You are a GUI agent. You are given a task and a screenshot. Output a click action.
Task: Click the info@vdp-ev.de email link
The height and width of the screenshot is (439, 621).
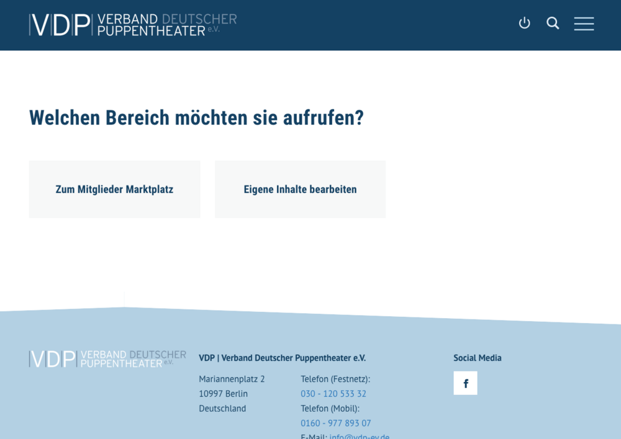[360, 436]
